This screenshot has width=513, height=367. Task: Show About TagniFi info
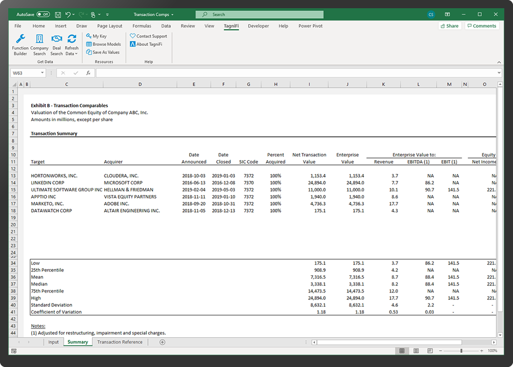click(x=146, y=44)
